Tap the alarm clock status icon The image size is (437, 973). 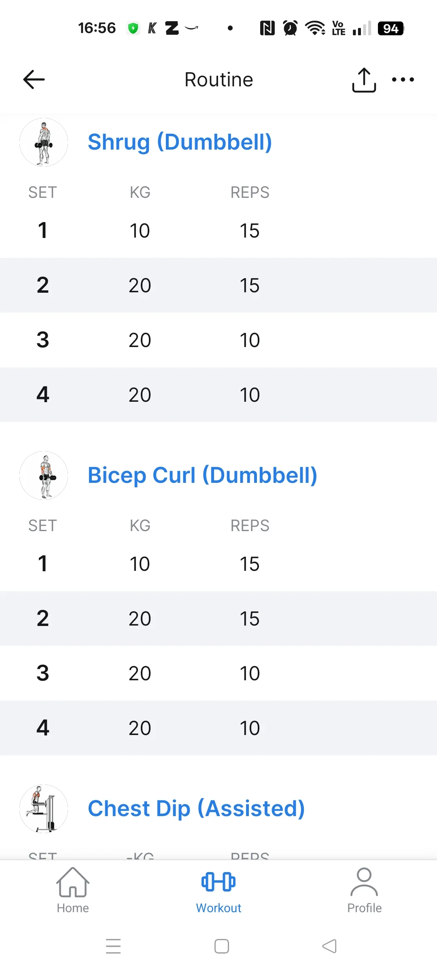click(x=290, y=28)
